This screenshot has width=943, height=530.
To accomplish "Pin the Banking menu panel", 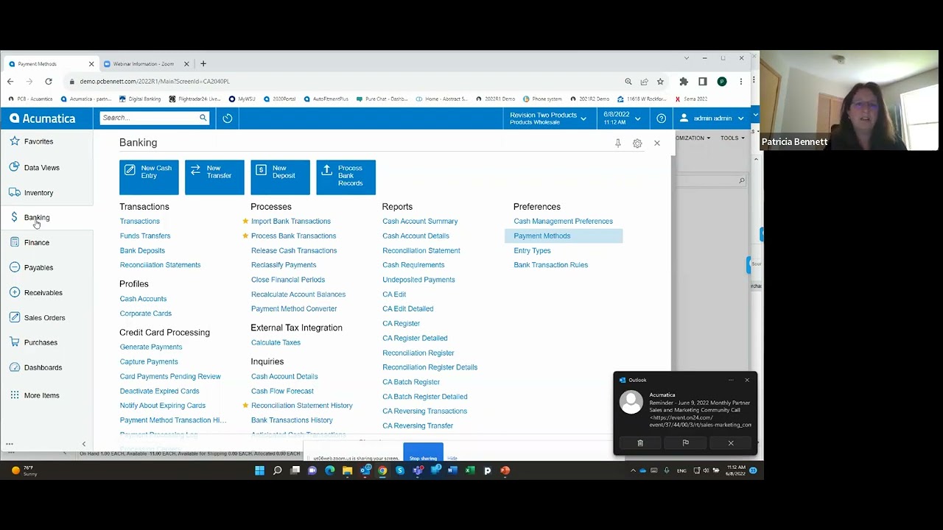I will (x=618, y=143).
